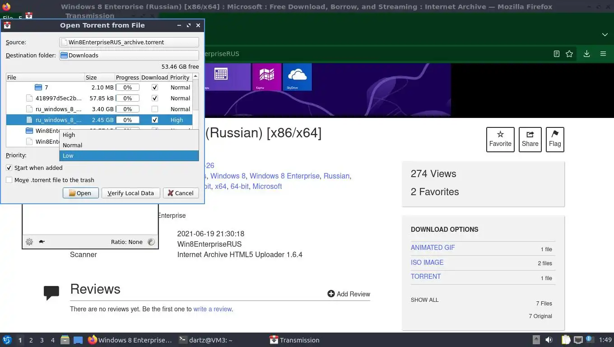Screen dimensions: 614x347
Task: Click the ratio statistics icon in Transmission
Action: 151,242
